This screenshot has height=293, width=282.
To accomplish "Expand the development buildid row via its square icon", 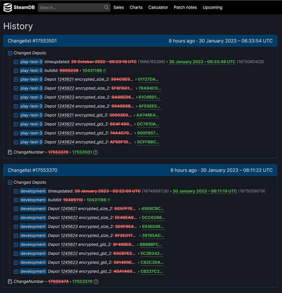I will 16,200.
